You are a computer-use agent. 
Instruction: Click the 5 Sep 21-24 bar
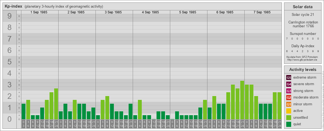[205, 110]
